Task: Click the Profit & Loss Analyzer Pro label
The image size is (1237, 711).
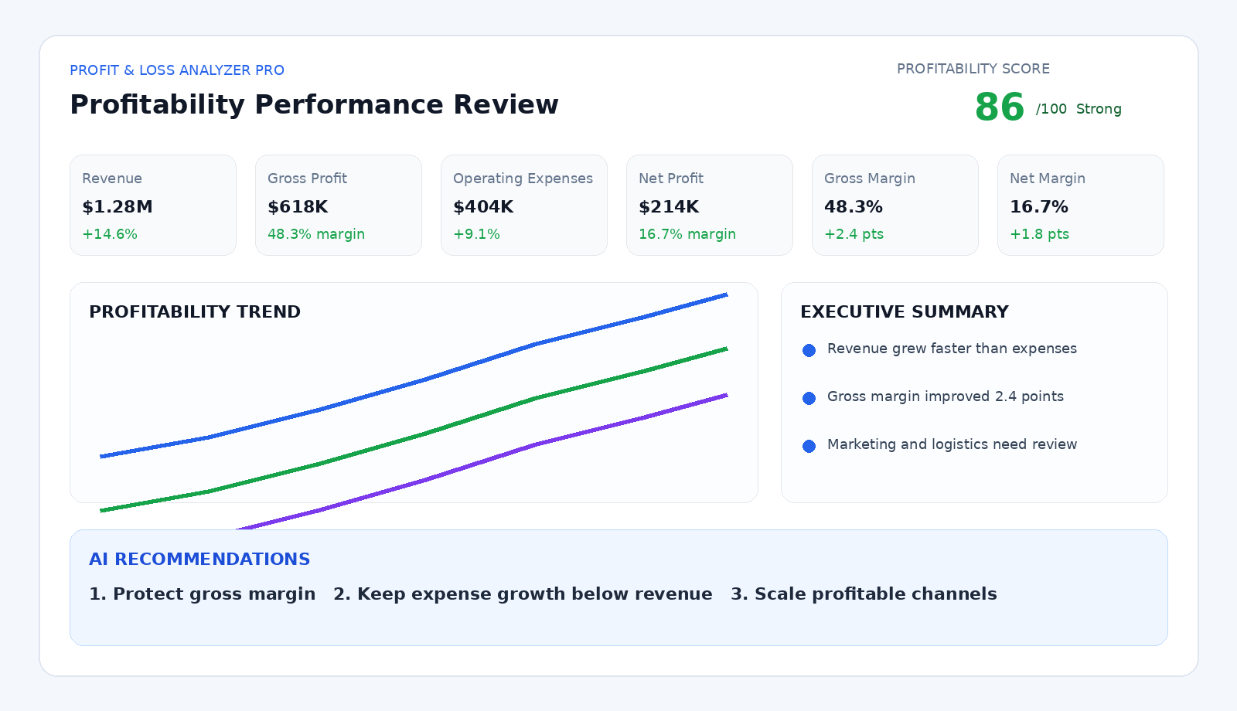Action: coord(177,70)
